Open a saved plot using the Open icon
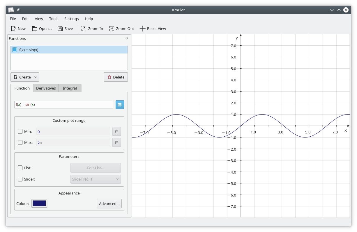 point(42,28)
